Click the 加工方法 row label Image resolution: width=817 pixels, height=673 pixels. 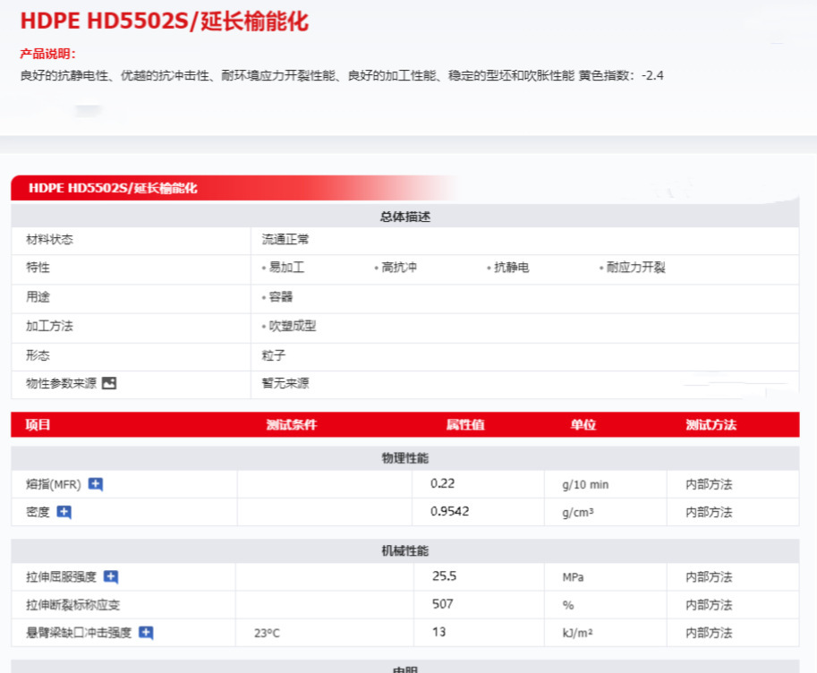tap(49, 326)
